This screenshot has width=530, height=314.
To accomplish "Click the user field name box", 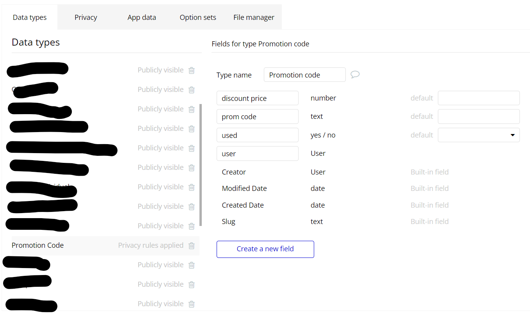I will (x=257, y=153).
